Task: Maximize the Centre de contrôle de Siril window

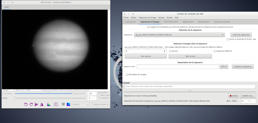Action: (133, 14)
